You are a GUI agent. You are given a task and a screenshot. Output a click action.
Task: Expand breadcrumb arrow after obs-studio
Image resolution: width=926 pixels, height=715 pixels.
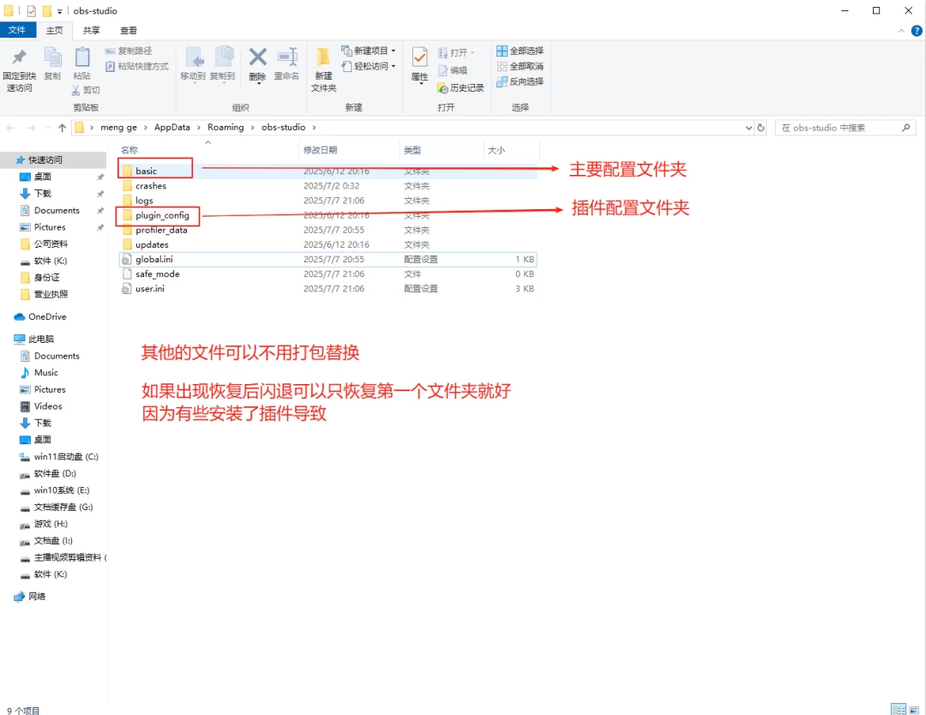coord(314,128)
